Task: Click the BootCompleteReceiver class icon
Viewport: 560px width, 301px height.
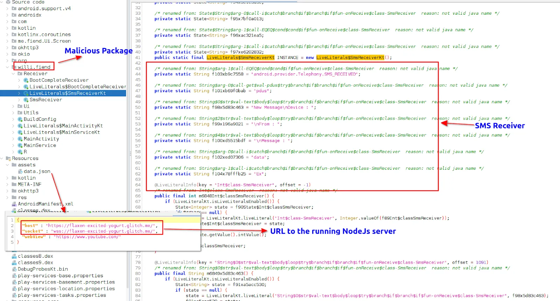Action: [x=26, y=80]
